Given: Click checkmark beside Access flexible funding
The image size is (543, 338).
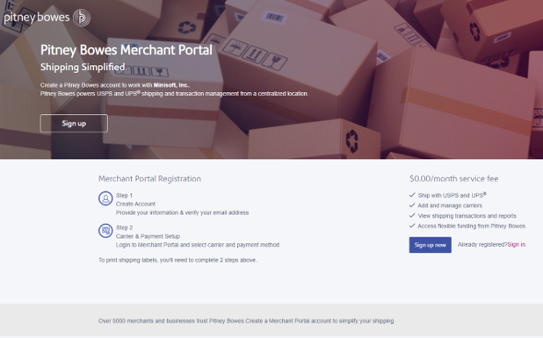Looking at the screenshot, I should click(x=412, y=226).
